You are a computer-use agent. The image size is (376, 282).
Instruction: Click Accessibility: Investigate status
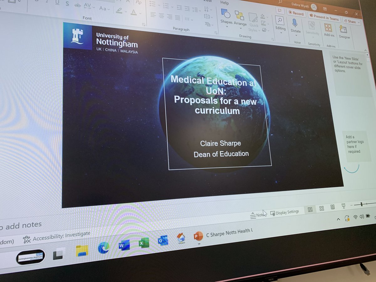(57, 237)
